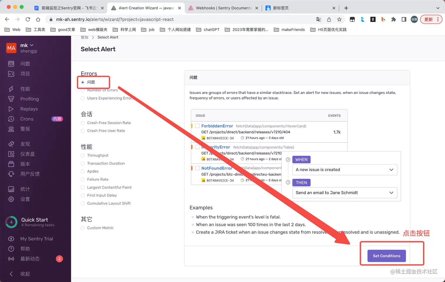The width and height of the screenshot is (445, 282).
Task: Tick the NotFoundError issue checkbox
Action: coord(197,168)
